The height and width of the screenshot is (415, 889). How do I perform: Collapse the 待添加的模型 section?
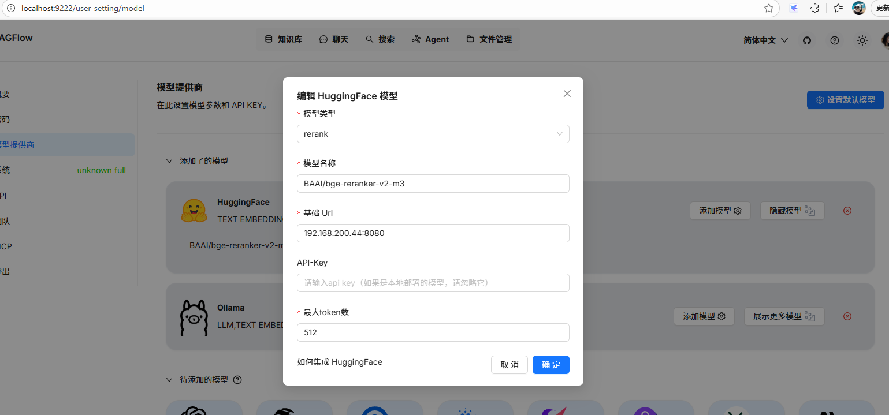pos(169,380)
